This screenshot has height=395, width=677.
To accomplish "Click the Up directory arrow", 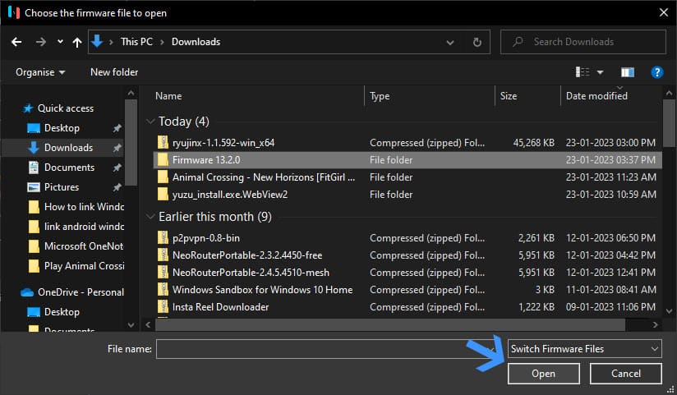I will 76,42.
